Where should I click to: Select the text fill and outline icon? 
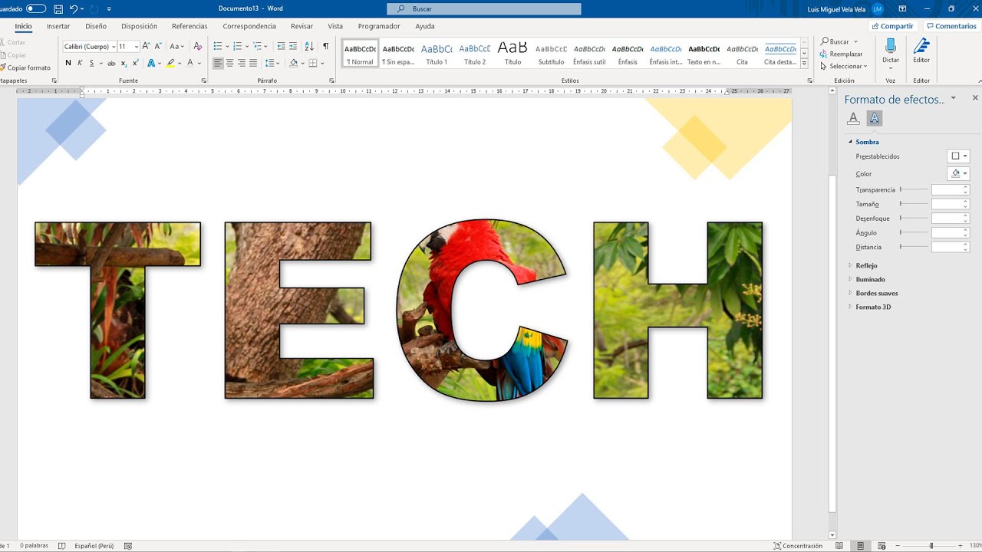pos(853,118)
